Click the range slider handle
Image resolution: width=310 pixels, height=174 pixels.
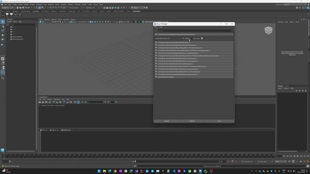(x=135, y=161)
